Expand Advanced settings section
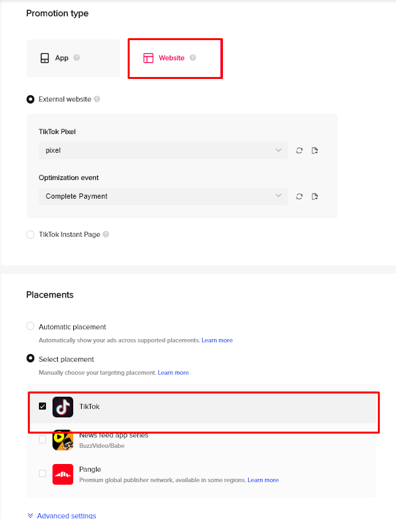396x519 pixels. (62, 515)
